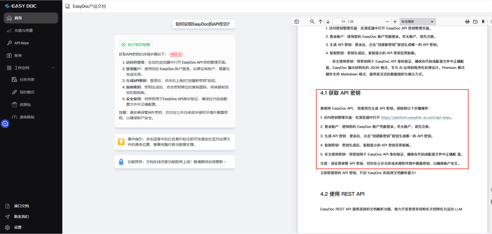The width and height of the screenshot is (492, 234).
Task: Click the 执行知识检索 status pill
Action: 136,45
